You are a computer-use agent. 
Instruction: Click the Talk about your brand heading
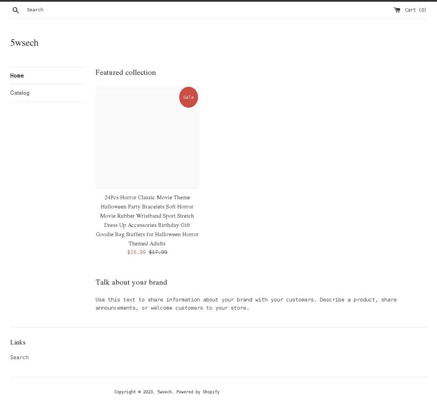[131, 282]
